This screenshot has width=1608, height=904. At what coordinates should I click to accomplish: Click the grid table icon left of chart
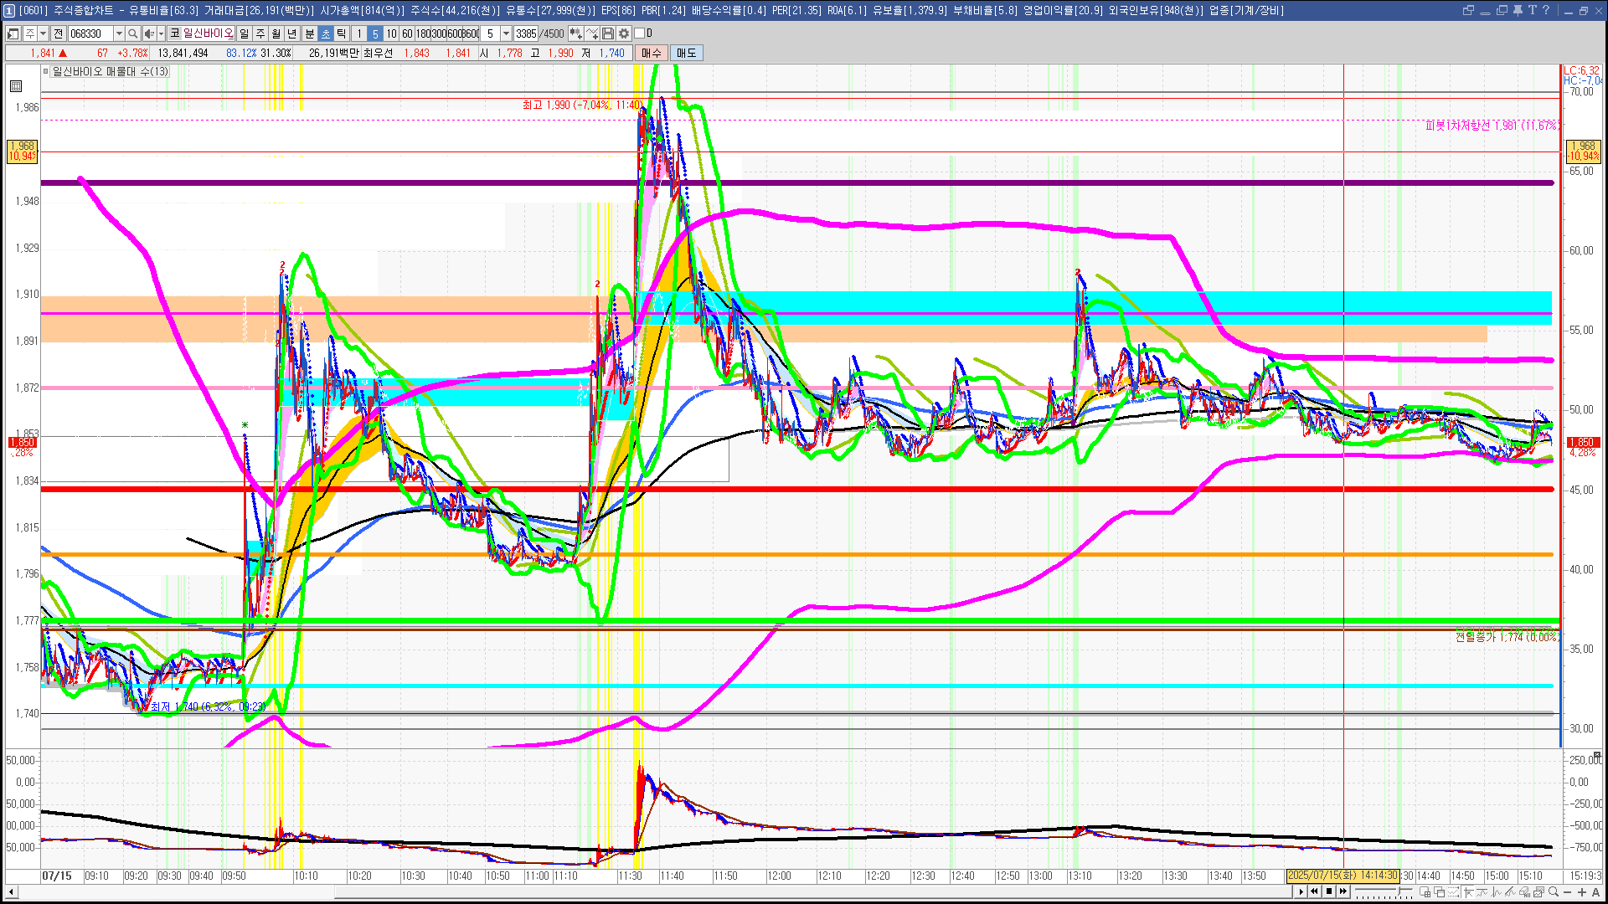tap(16, 86)
